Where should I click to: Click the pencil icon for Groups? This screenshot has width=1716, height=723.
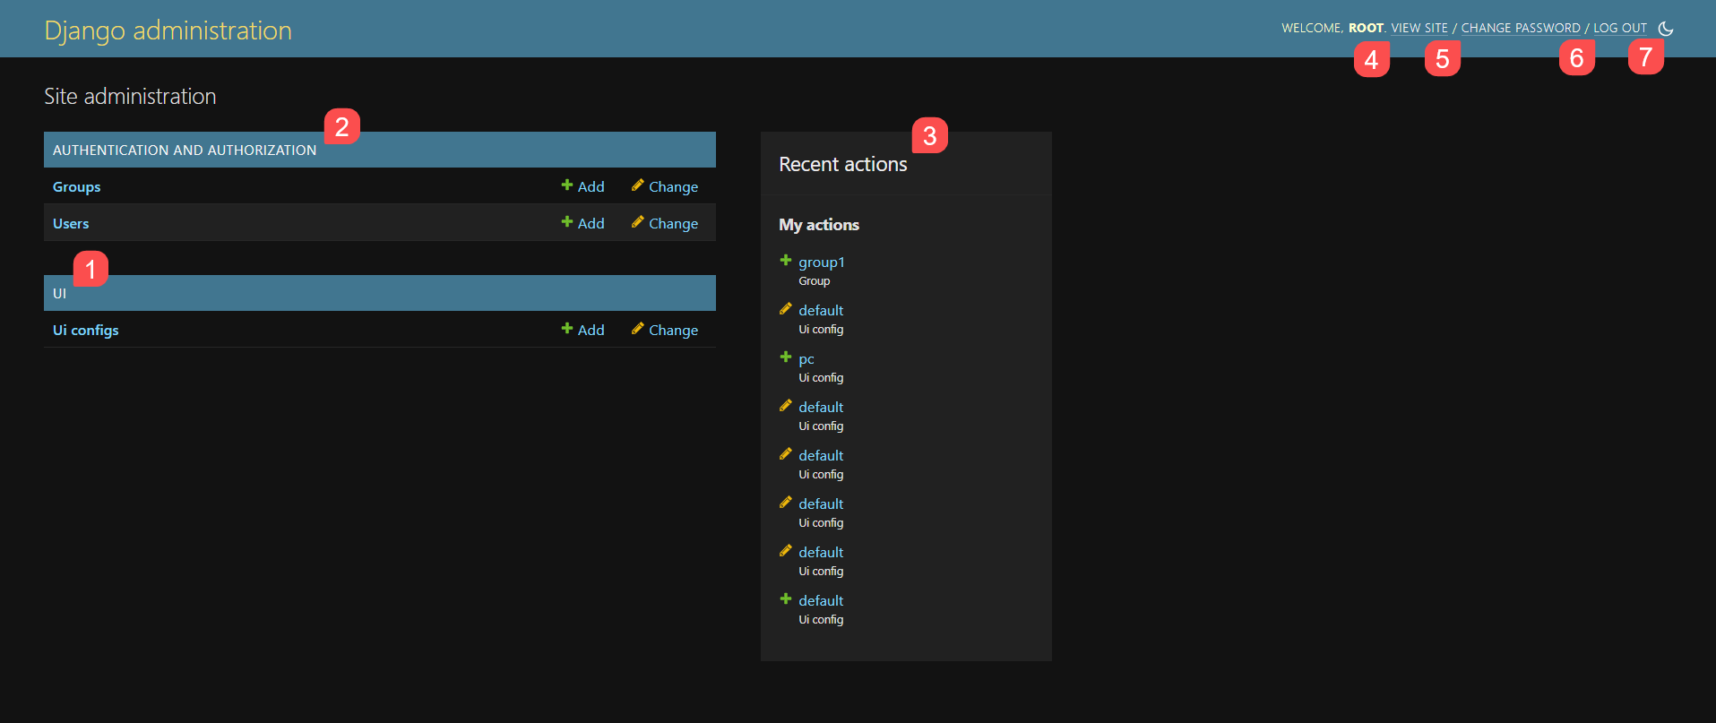[x=637, y=185]
